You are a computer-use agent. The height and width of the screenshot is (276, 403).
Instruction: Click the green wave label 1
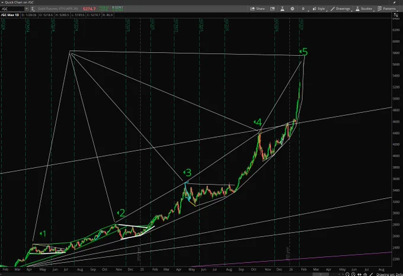pyautogui.click(x=43, y=234)
